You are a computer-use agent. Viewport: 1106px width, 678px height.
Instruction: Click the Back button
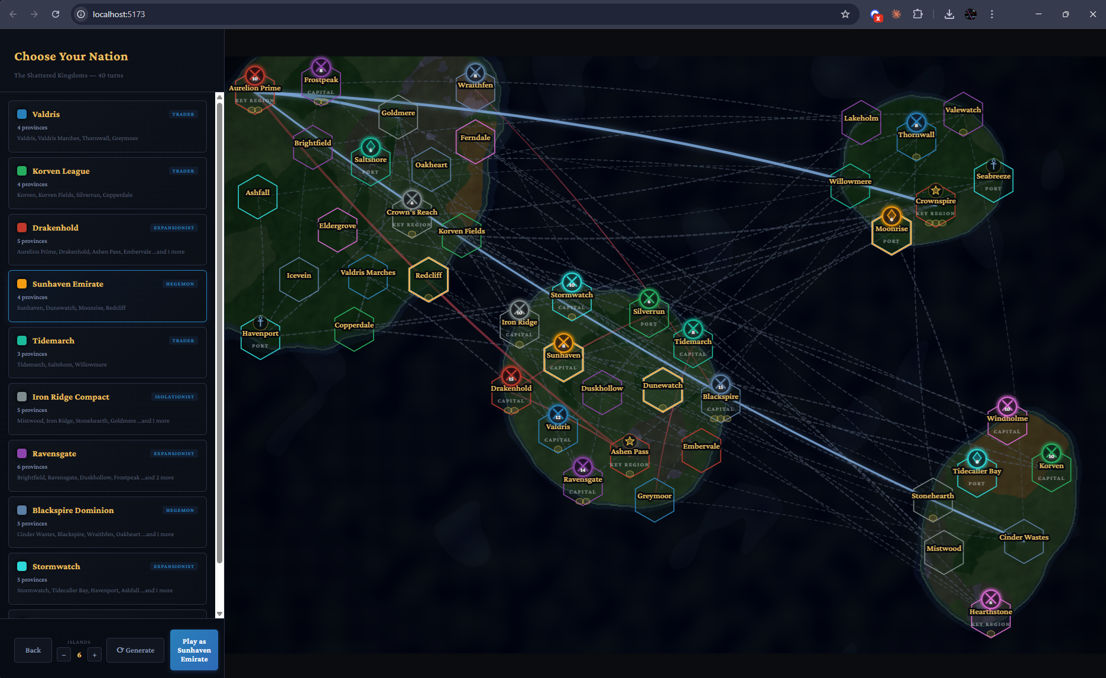coord(33,650)
